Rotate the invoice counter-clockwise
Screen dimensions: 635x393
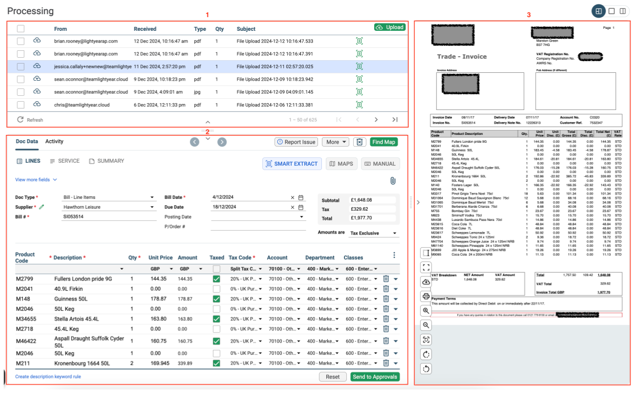(x=426, y=369)
